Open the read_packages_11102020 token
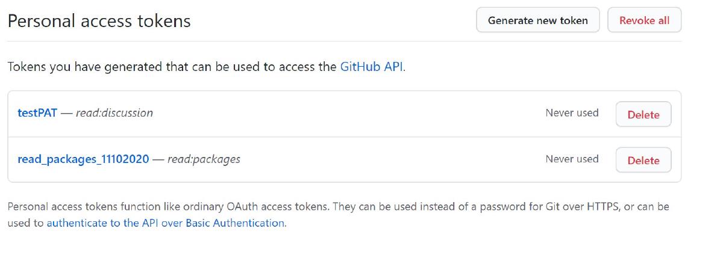Screen dimensions: 723x261 click(x=83, y=159)
